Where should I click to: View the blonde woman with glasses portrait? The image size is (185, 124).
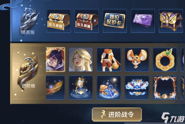(81, 59)
